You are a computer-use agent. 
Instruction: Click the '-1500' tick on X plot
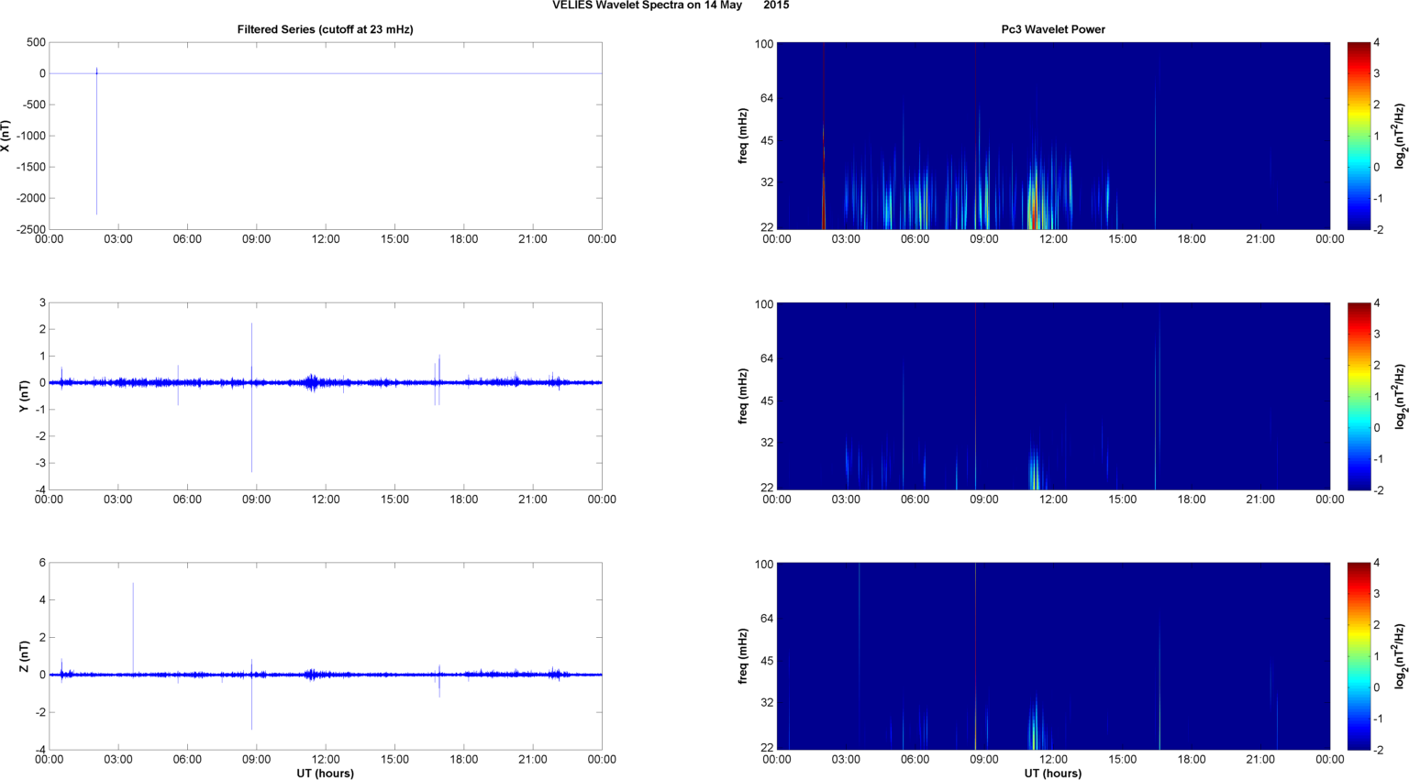tap(31, 167)
